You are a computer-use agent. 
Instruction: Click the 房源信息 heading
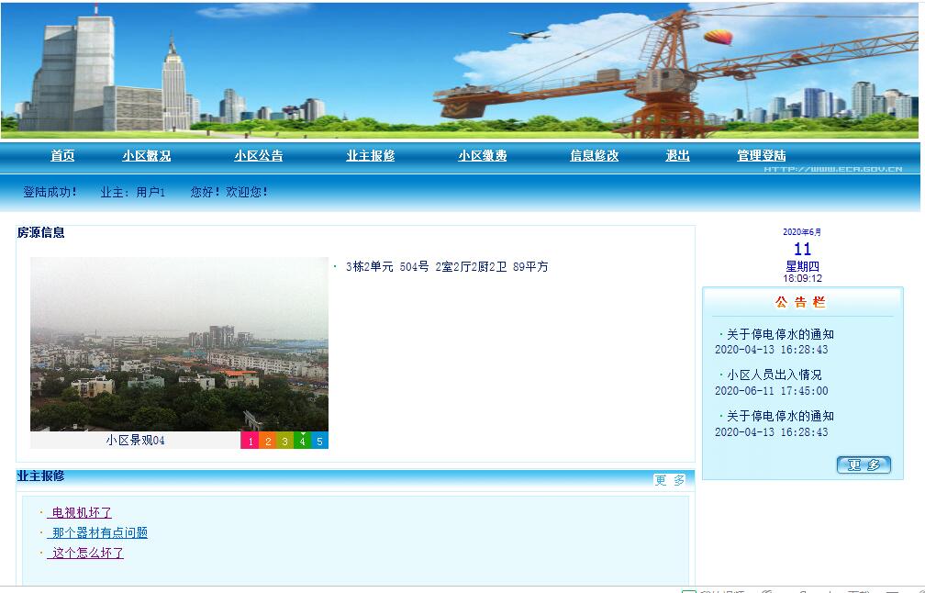(x=40, y=232)
